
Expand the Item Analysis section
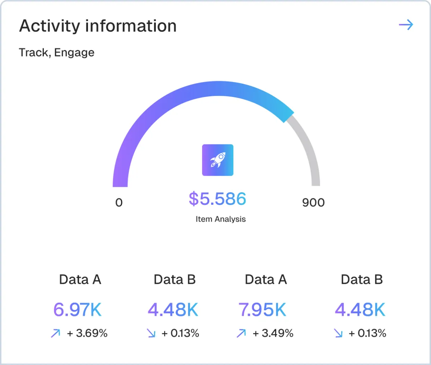pyautogui.click(x=220, y=219)
